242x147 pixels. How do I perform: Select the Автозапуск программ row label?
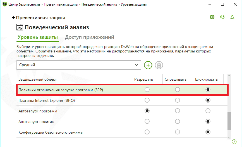[38, 111]
